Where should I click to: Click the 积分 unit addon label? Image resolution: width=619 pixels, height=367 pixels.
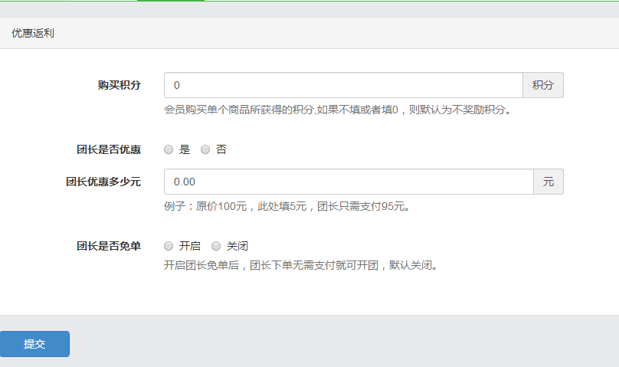pyautogui.click(x=543, y=85)
